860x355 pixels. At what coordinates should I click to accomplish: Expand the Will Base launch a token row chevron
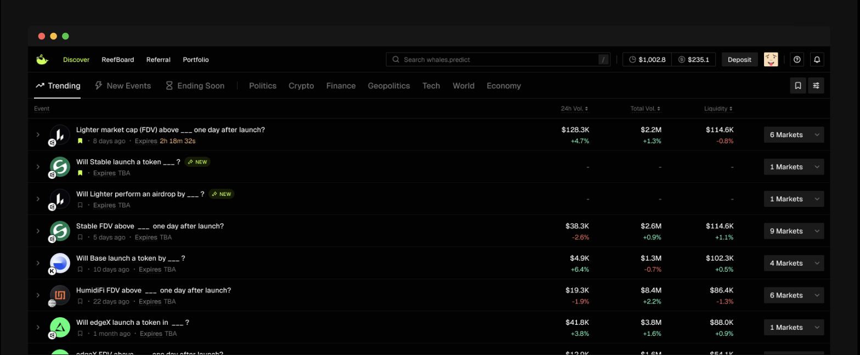click(x=38, y=263)
